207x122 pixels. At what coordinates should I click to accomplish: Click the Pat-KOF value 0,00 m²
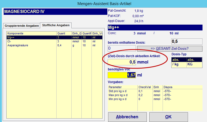tap(138, 16)
